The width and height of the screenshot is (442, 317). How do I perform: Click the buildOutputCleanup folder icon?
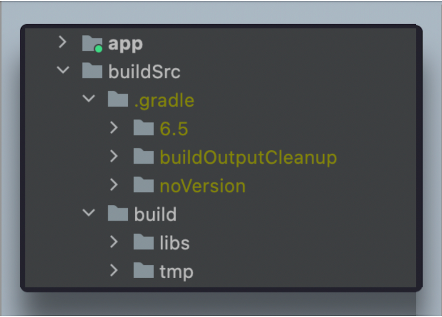[143, 156]
